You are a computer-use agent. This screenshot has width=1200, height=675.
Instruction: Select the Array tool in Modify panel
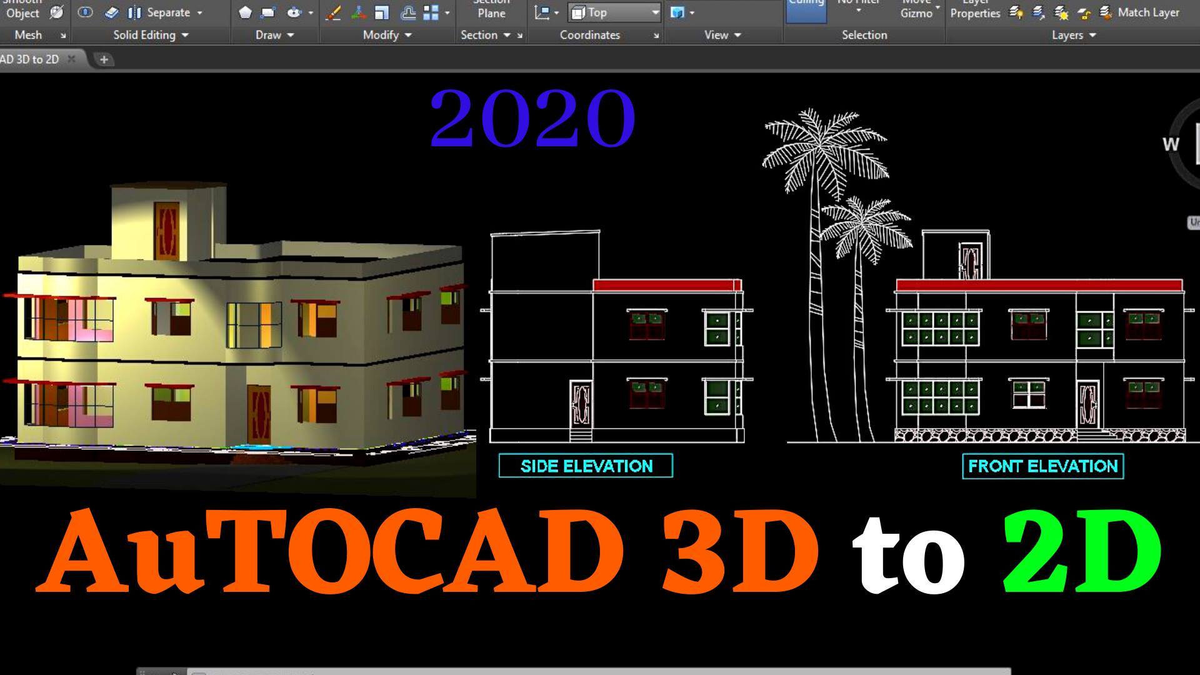[x=431, y=12]
